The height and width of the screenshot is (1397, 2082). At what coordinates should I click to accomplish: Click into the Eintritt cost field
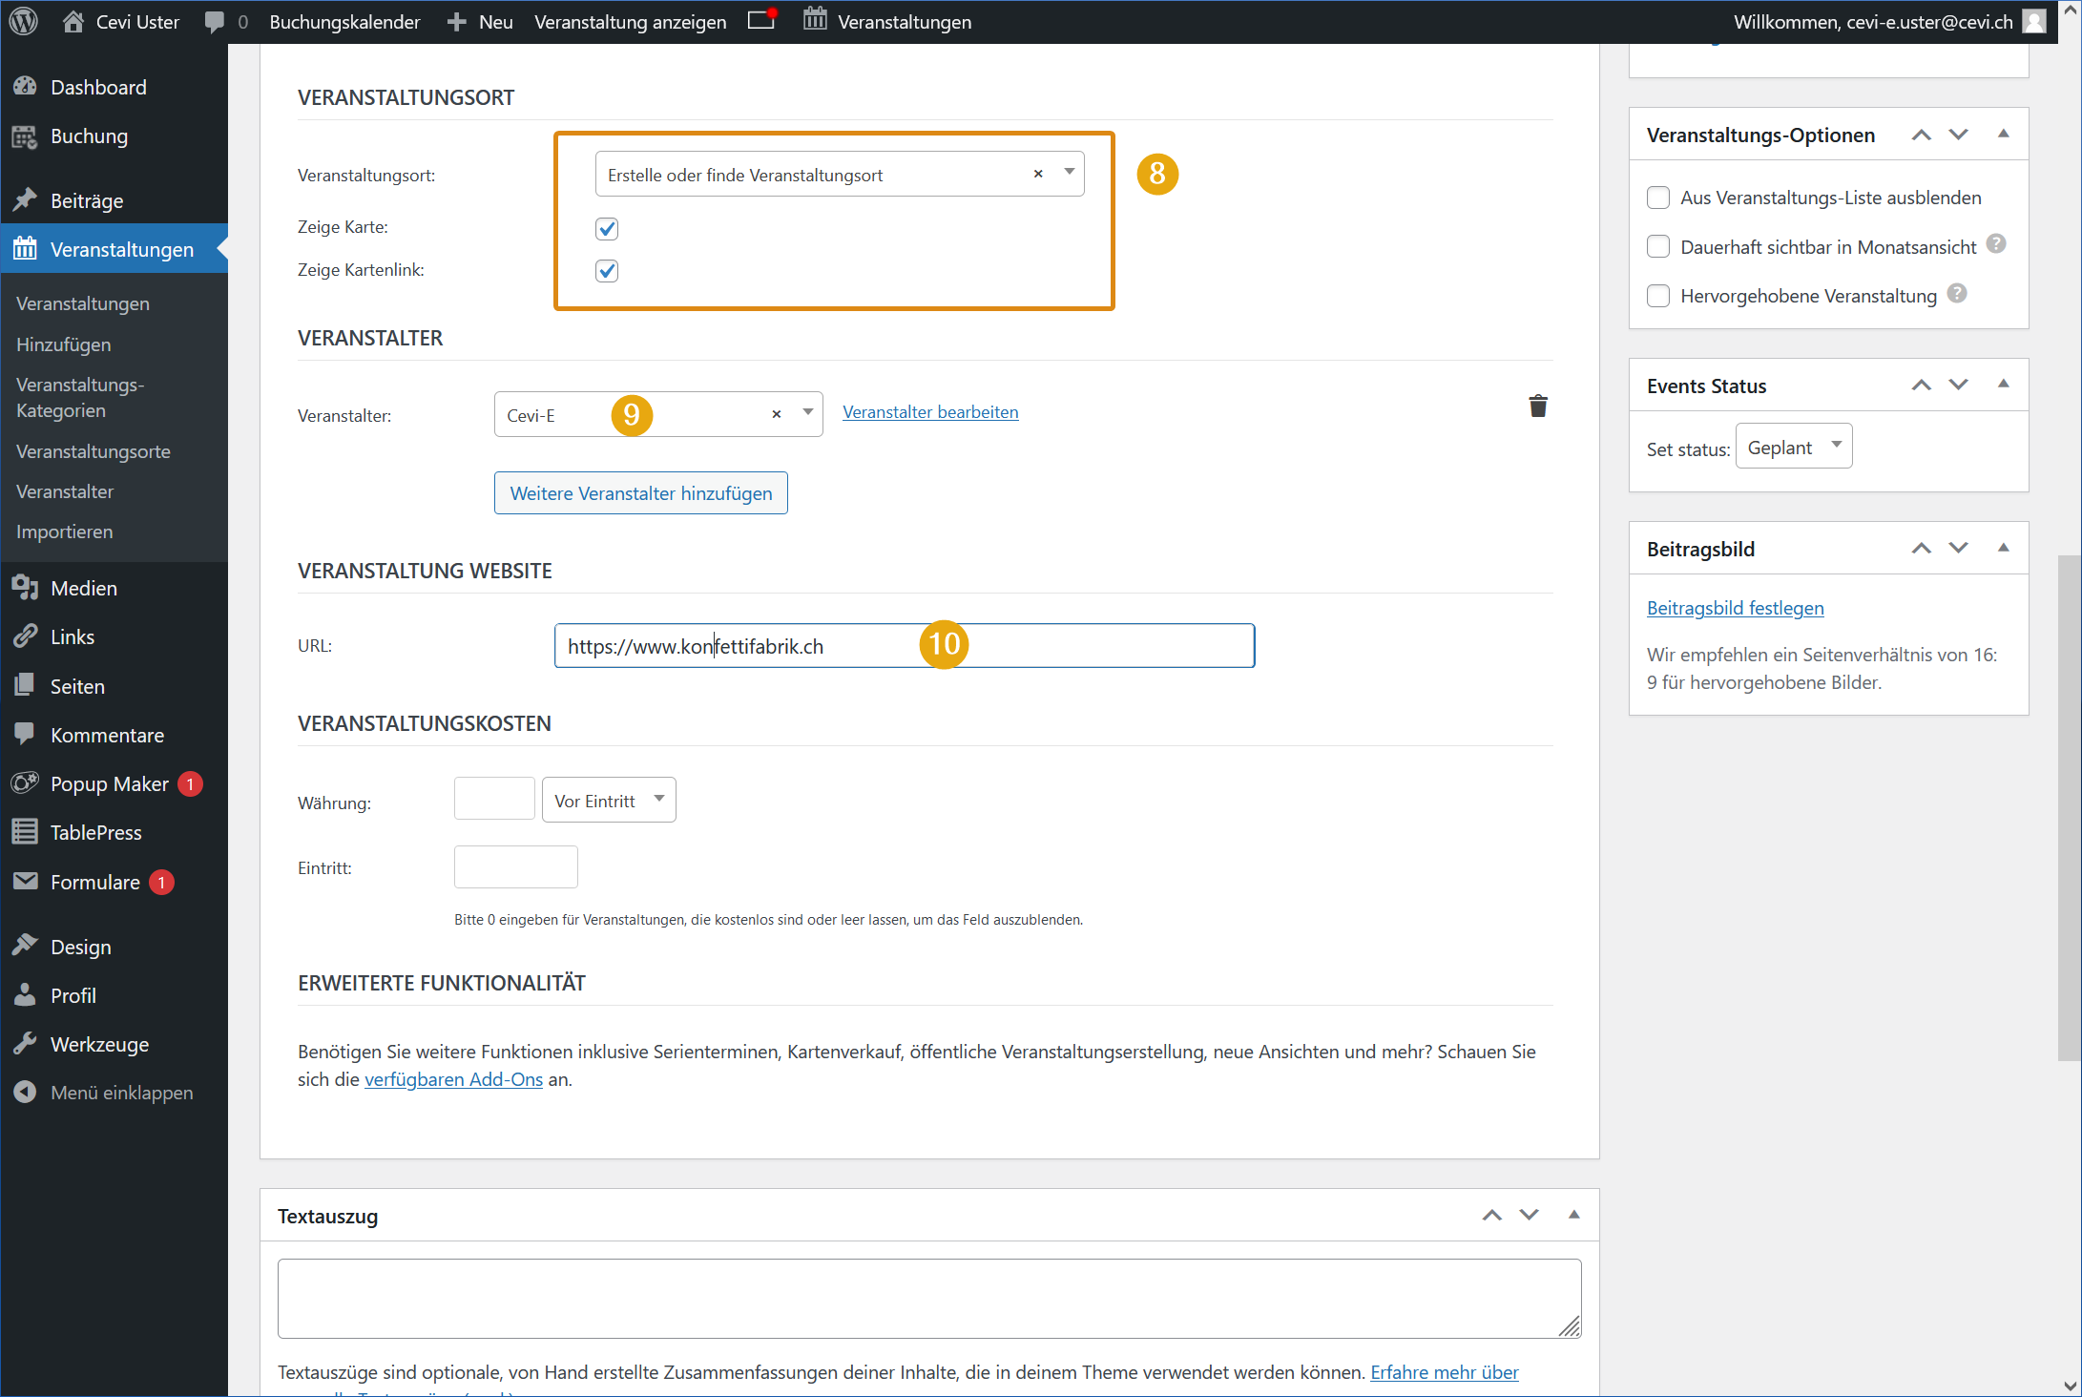[x=515, y=867]
